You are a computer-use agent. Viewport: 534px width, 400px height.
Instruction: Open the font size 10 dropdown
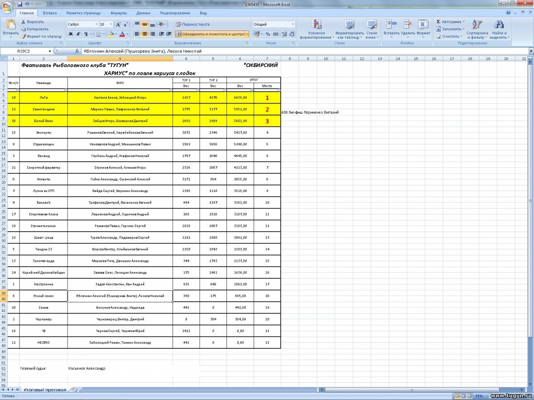coord(111,24)
